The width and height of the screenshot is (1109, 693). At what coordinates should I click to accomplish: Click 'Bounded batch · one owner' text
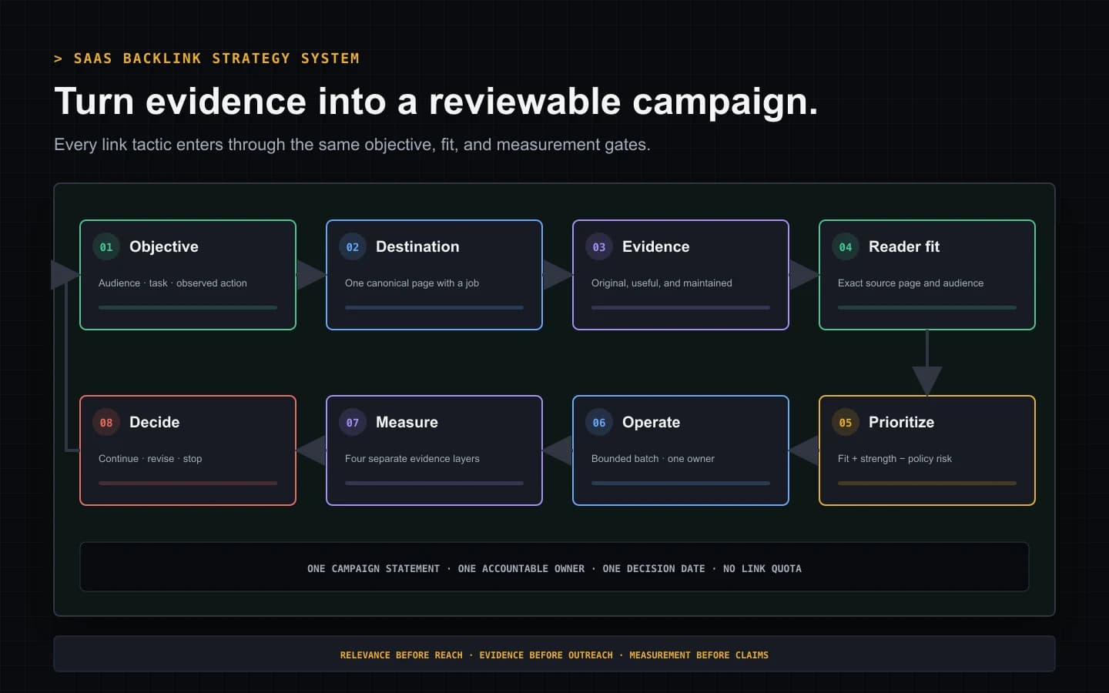point(653,459)
